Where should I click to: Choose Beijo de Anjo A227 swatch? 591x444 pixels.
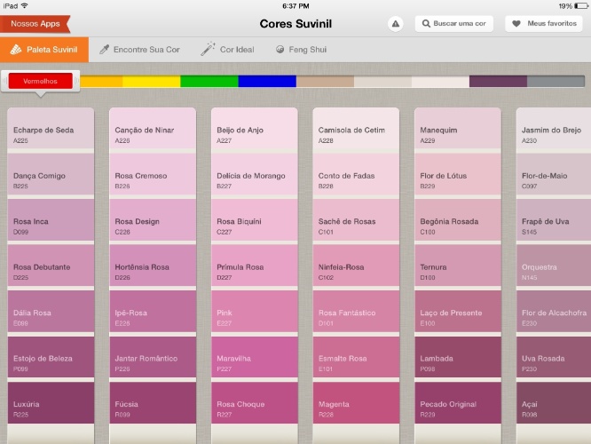point(255,128)
